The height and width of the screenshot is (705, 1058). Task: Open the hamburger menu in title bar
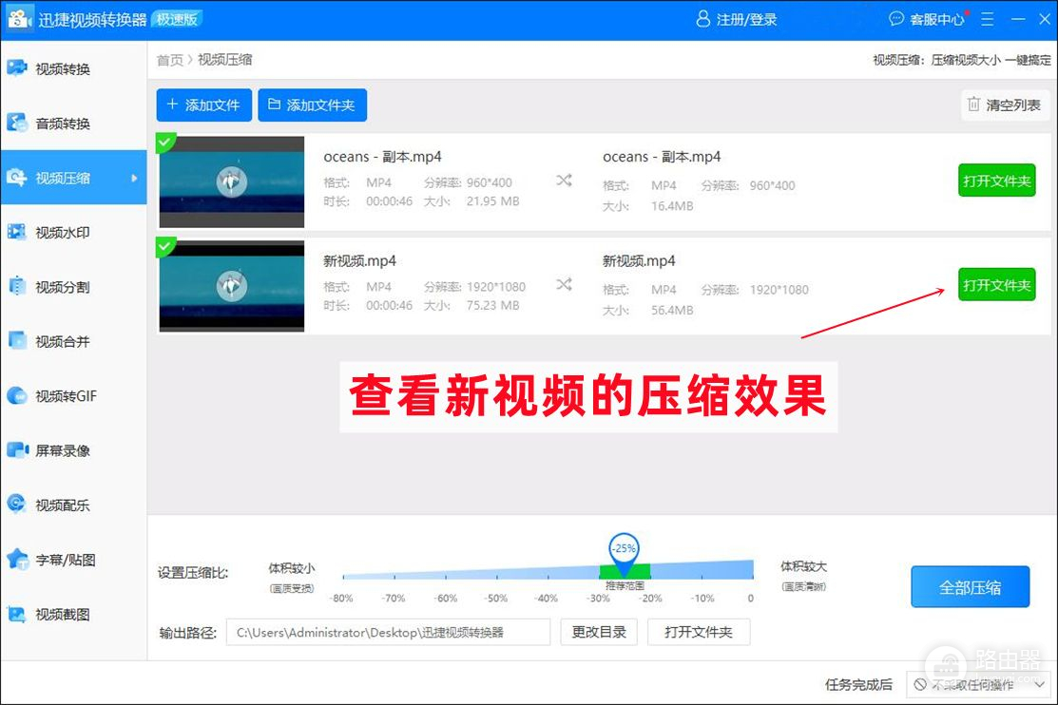coord(988,19)
